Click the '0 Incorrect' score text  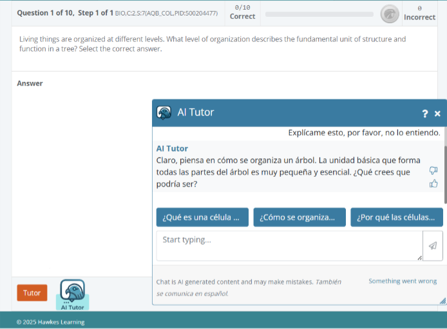pos(420,13)
